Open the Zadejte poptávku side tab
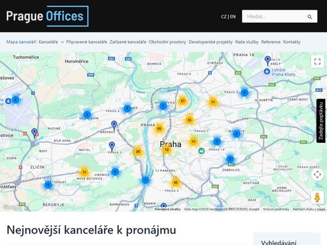The image size is (327, 245). pyautogui.click(x=321, y=121)
